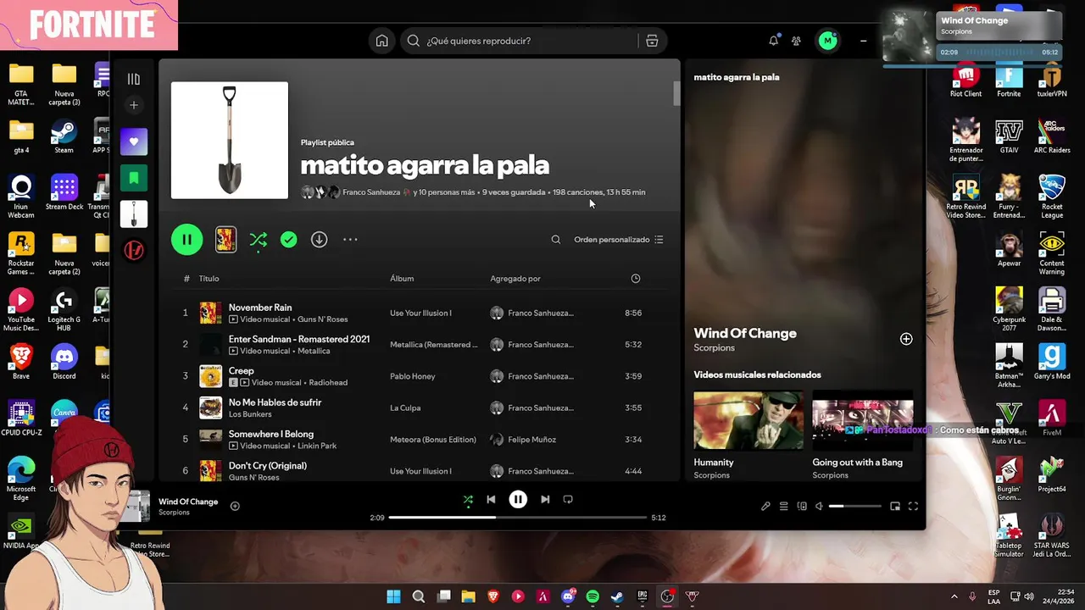Select the Enter Sandman - Remastered 2021 row
Viewport: 1085px width, 610px height.
(x=420, y=345)
